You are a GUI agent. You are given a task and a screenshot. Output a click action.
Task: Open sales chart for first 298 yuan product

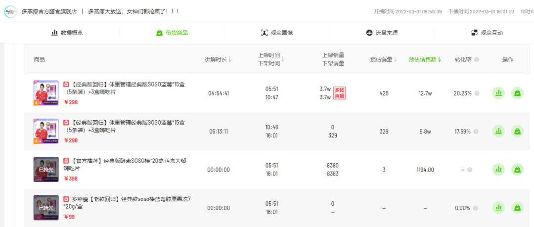click(x=499, y=93)
